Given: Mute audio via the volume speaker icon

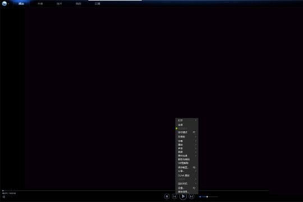Looking at the screenshot, I should [200, 197].
